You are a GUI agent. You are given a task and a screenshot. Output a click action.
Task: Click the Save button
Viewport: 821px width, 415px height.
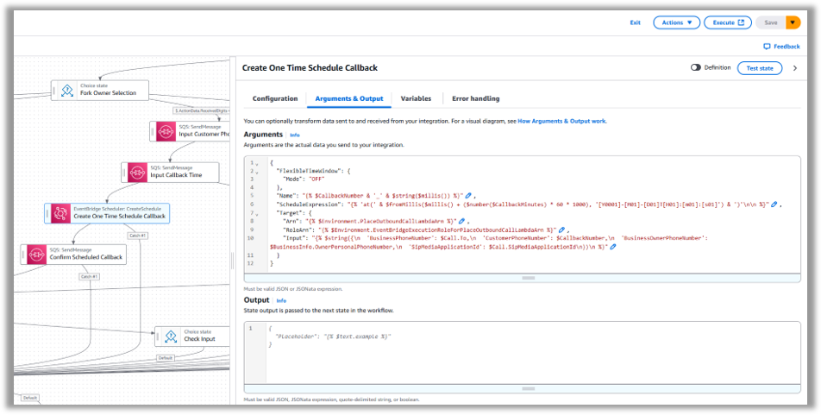771,22
